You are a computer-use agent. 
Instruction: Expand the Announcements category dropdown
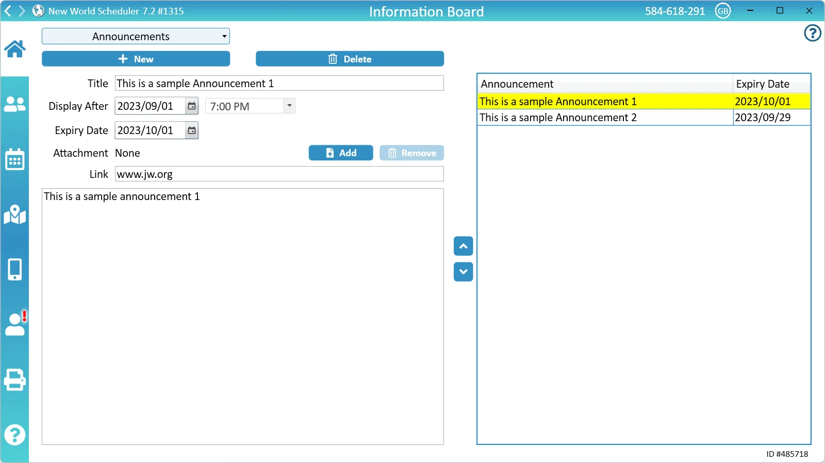pyautogui.click(x=136, y=36)
